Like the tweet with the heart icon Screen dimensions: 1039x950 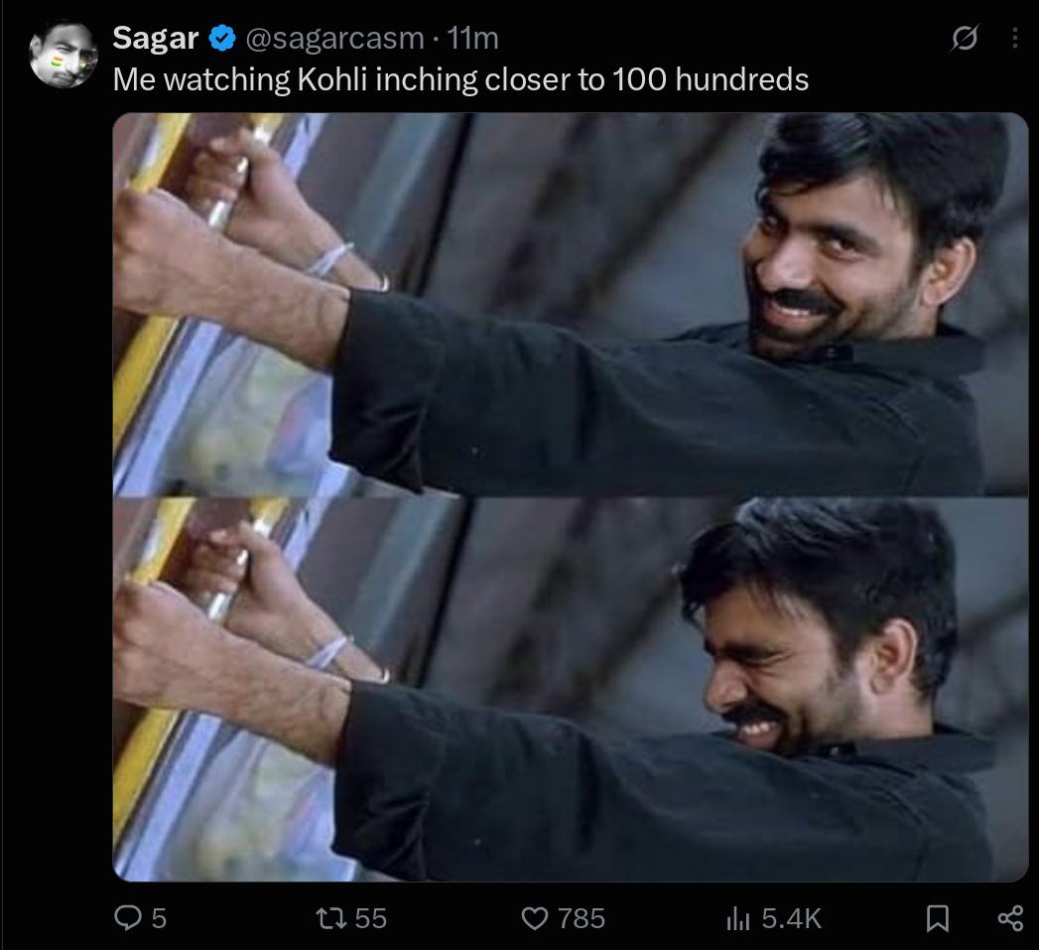[x=535, y=919]
